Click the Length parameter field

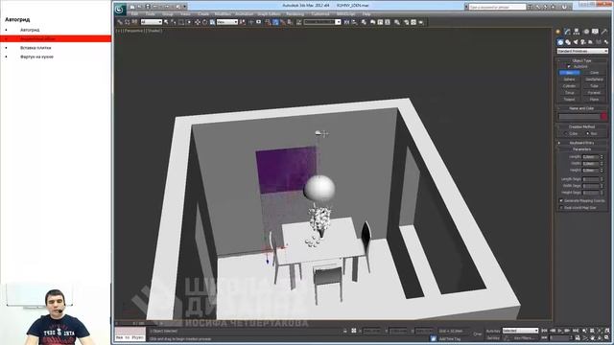591,157
